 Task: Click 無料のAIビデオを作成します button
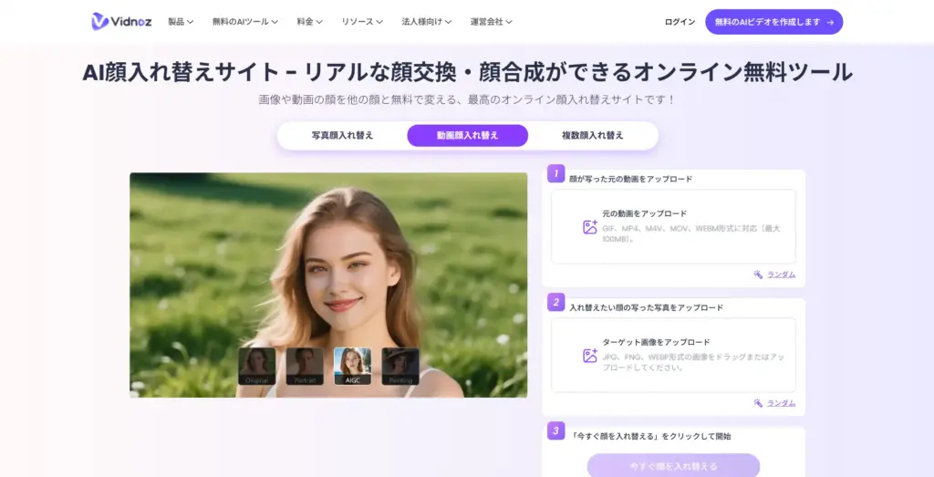click(773, 22)
